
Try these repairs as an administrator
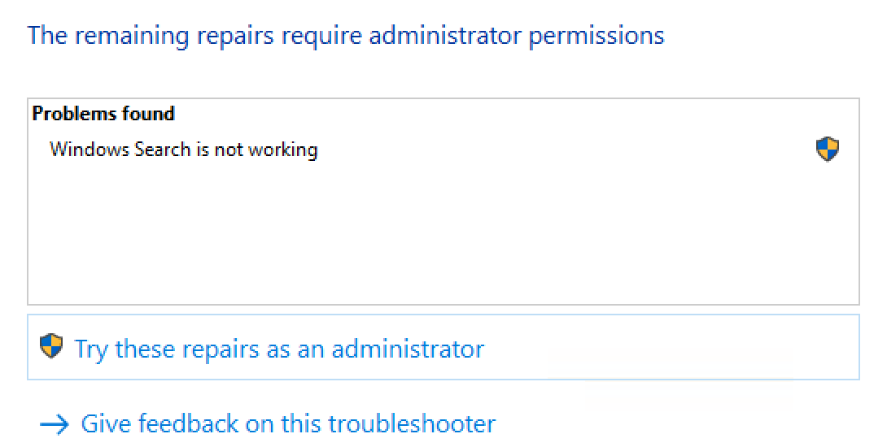tap(443, 347)
